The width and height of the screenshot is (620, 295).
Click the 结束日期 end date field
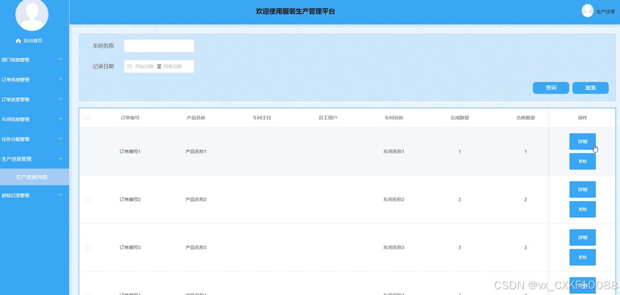(172, 66)
